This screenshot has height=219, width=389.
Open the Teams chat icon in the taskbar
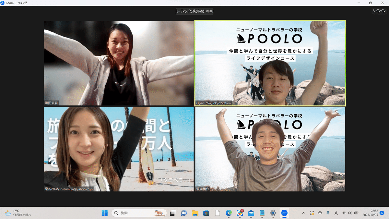183,213
